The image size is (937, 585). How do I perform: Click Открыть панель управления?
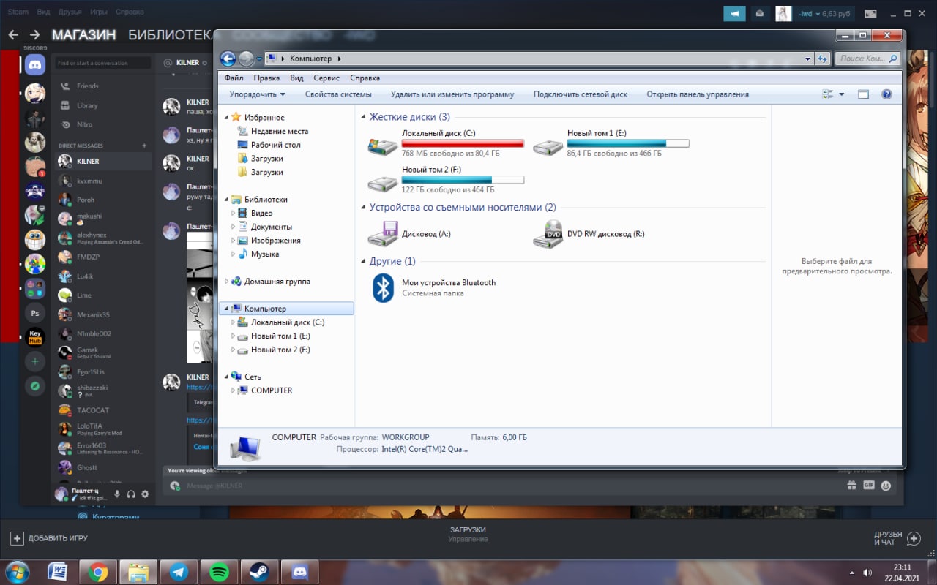pos(698,94)
